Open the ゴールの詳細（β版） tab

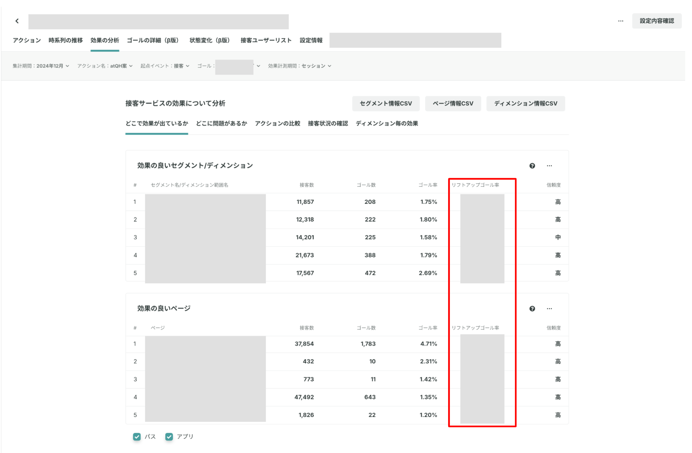pos(154,40)
